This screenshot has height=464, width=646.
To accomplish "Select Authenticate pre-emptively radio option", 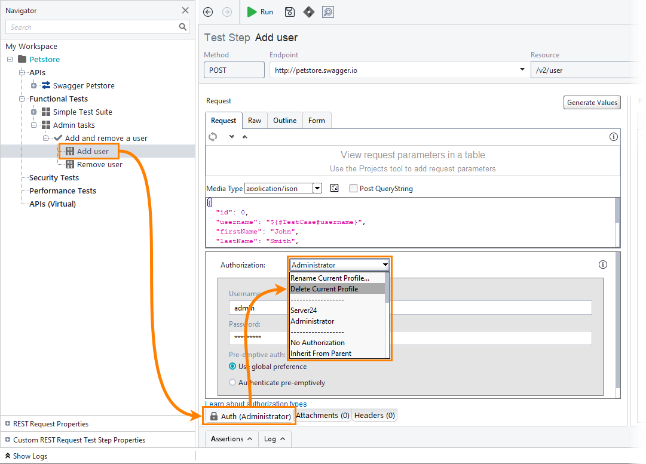I will point(232,383).
